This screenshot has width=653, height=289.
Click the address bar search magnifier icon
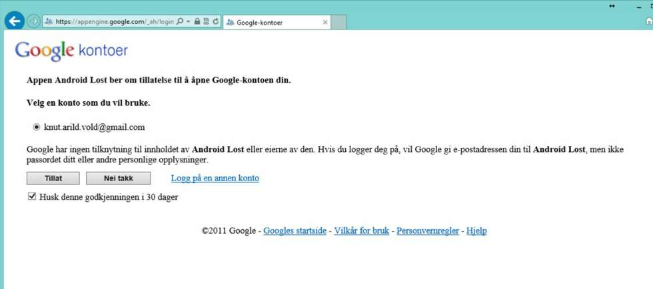180,21
